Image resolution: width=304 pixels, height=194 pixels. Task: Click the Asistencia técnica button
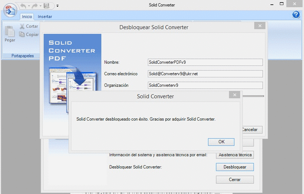(x=235, y=155)
